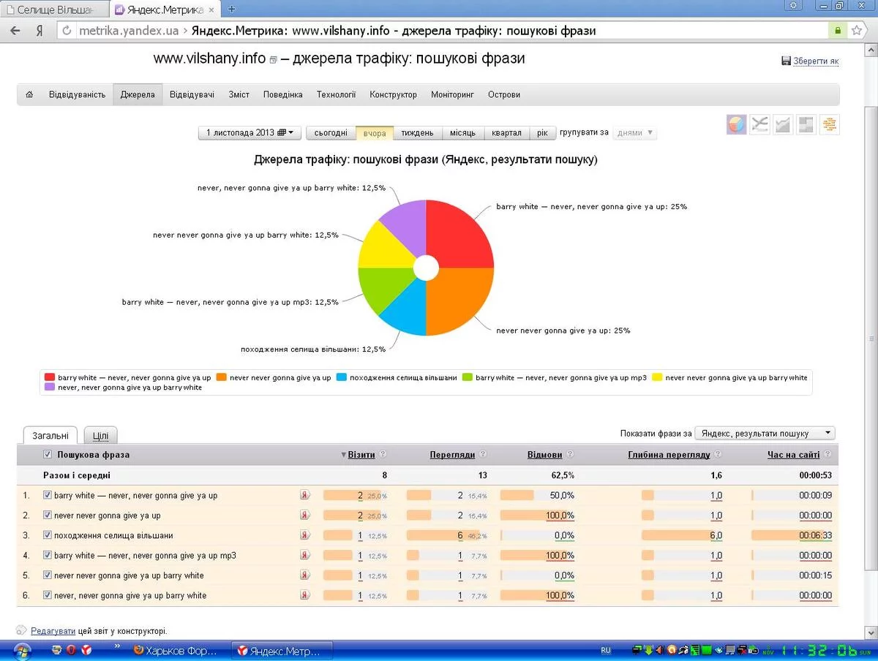This screenshot has height=661, width=878.
Task: Click Yandex icon beside first search phrase
Action: 305,495
